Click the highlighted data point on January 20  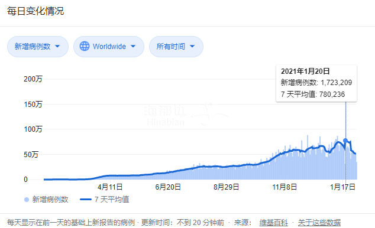[x=345, y=141]
